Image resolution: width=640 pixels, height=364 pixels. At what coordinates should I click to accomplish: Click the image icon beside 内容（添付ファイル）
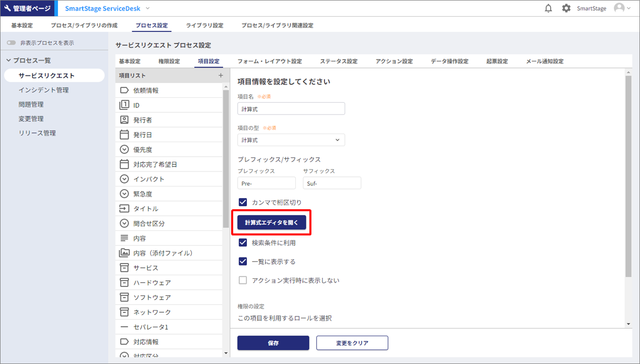coord(124,253)
